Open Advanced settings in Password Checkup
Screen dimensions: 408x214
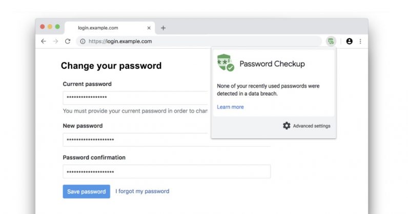[311, 126]
